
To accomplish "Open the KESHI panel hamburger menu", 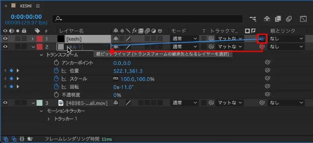I will tap(38, 6).
